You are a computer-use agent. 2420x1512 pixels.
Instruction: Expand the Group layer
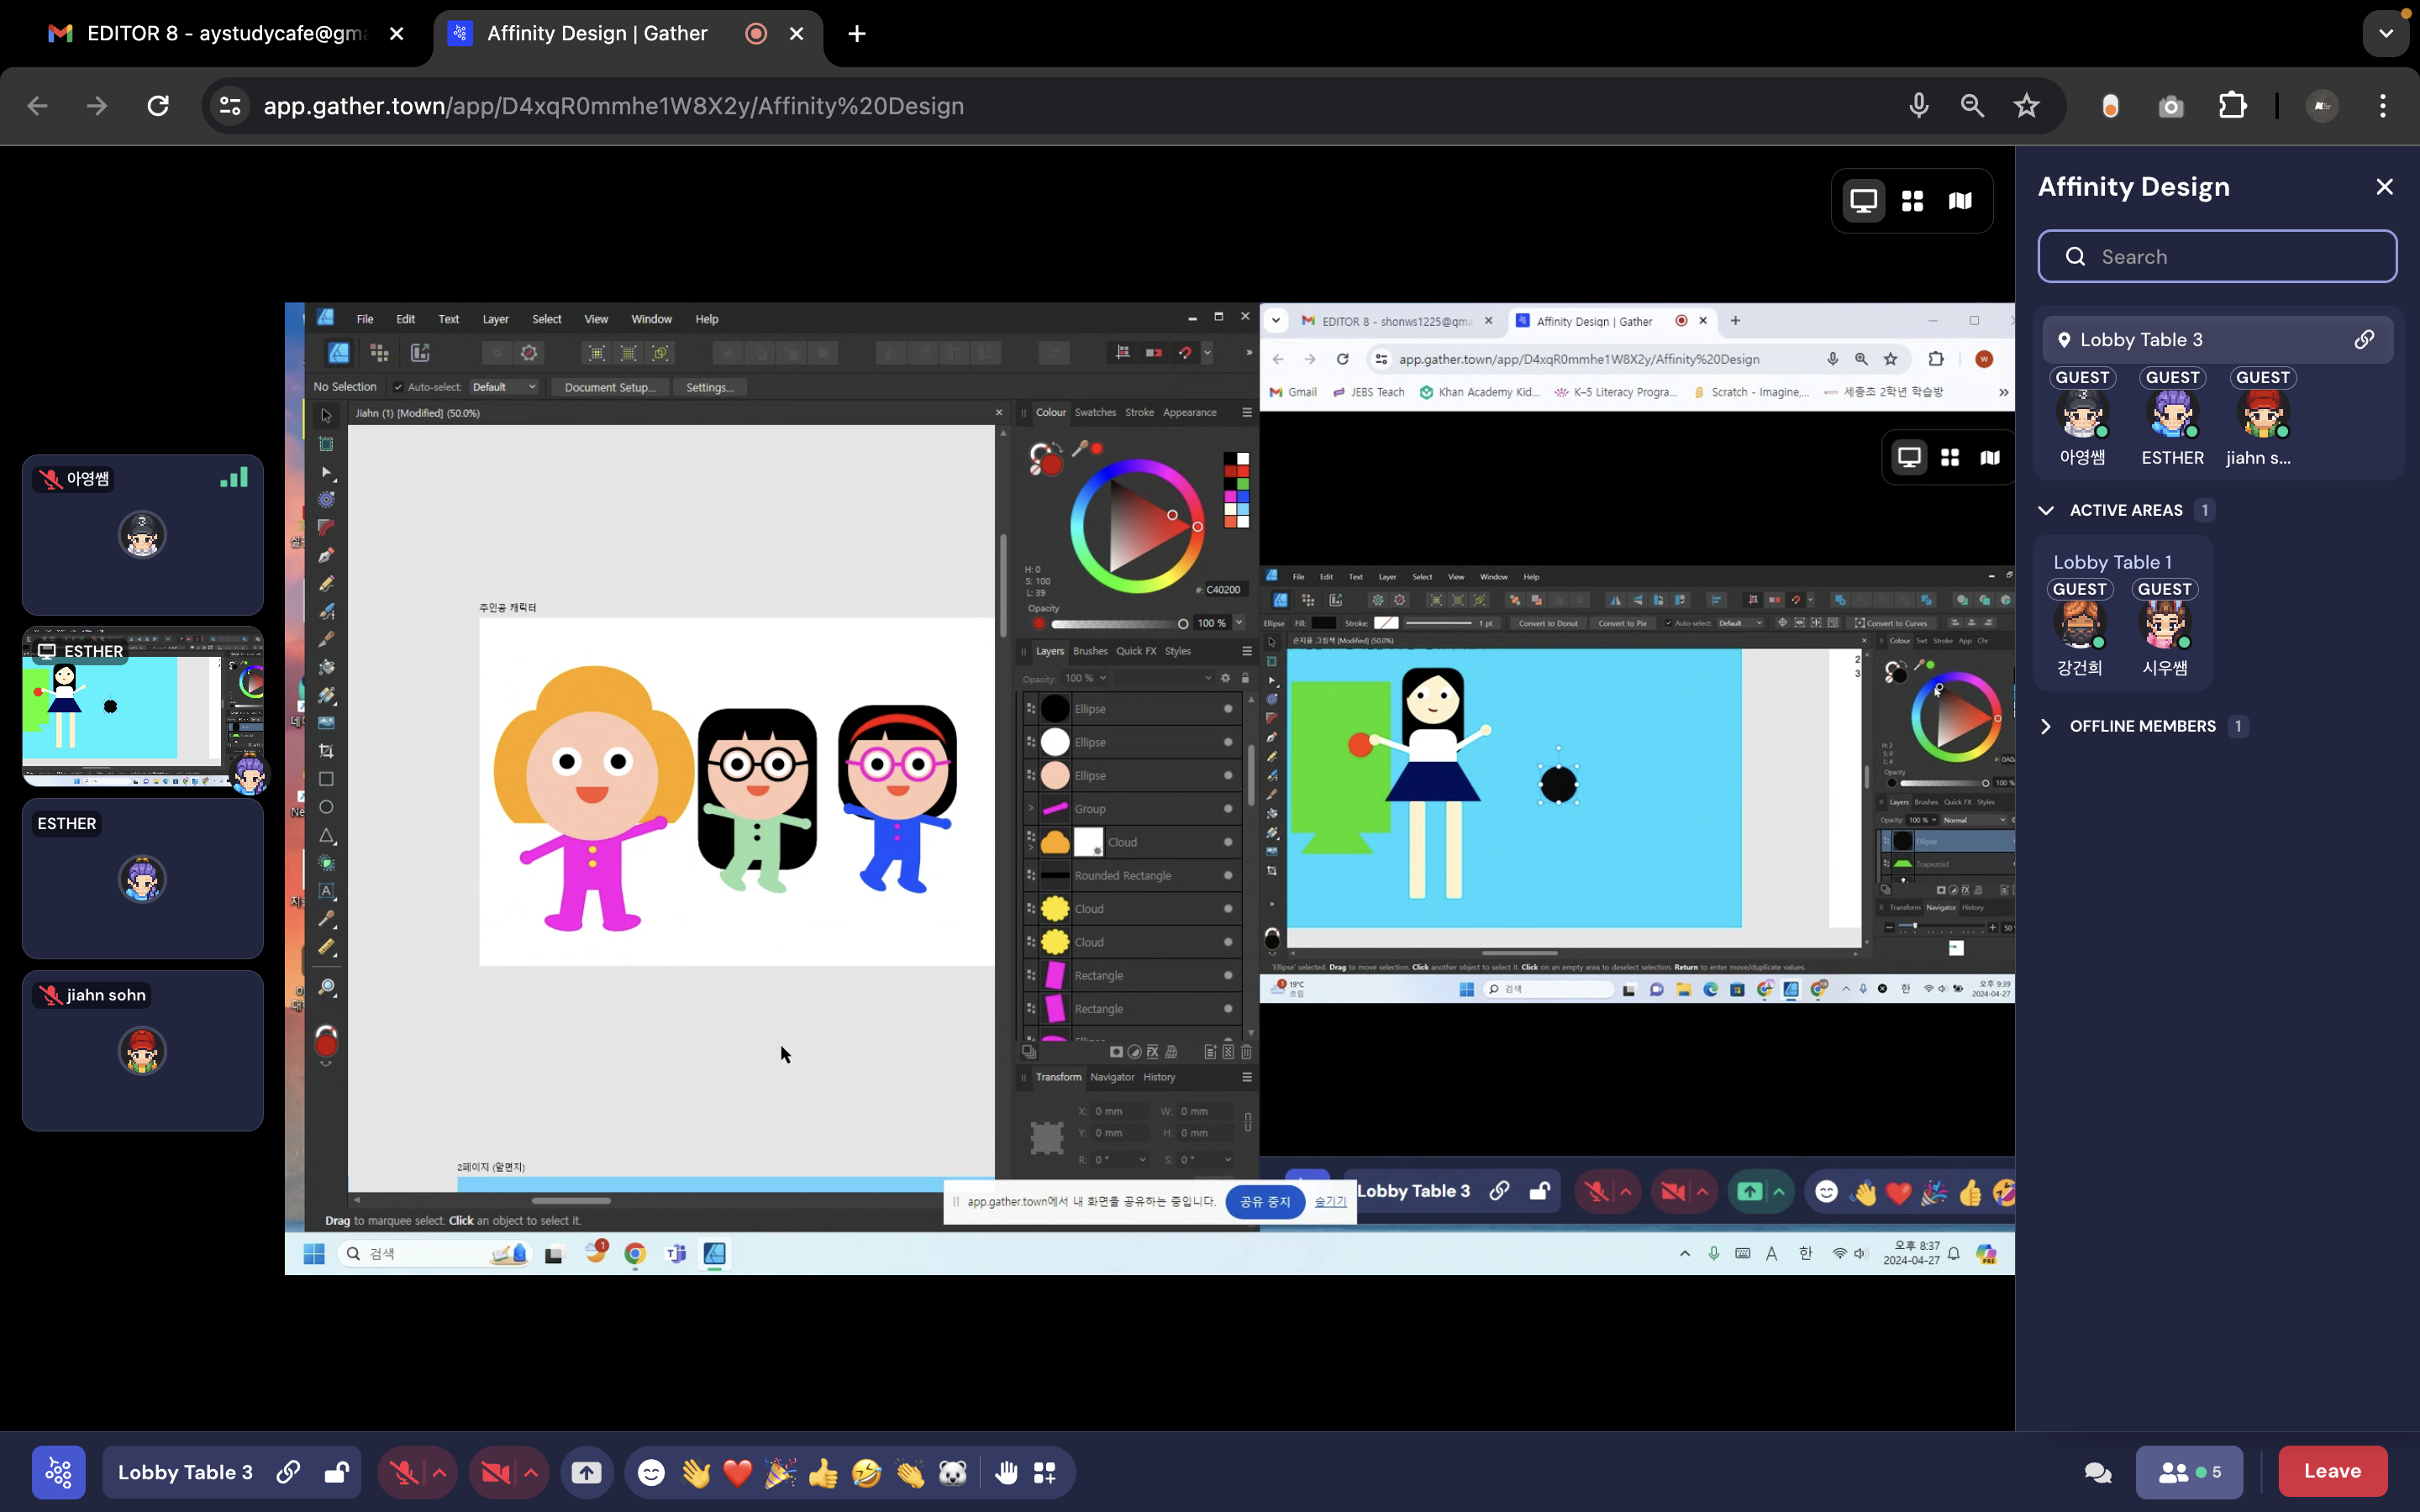click(1031, 808)
